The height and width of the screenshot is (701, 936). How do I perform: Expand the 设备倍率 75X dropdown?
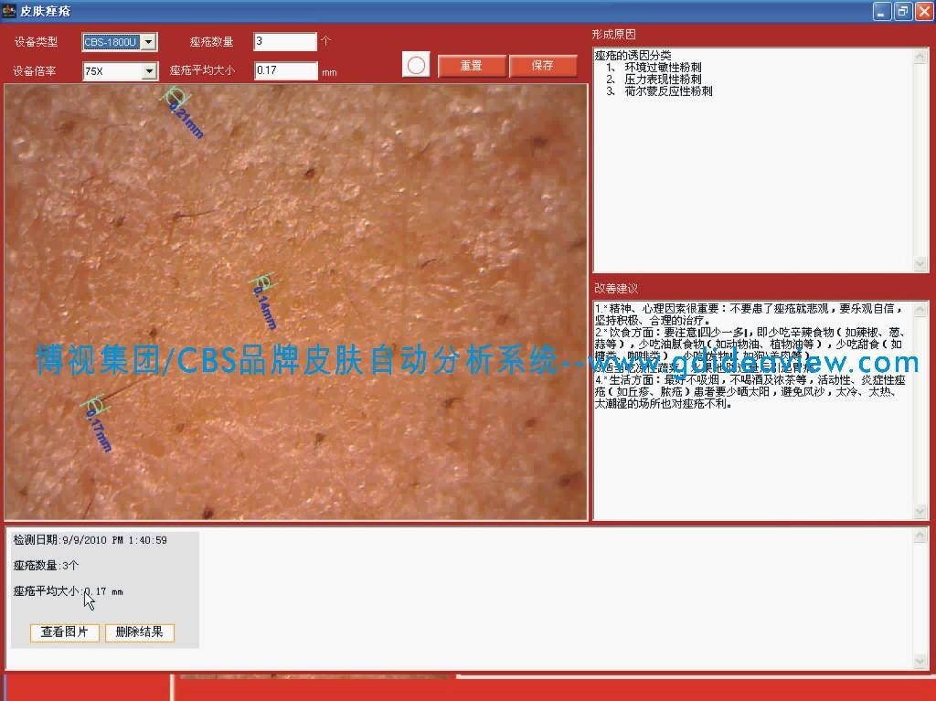(149, 71)
